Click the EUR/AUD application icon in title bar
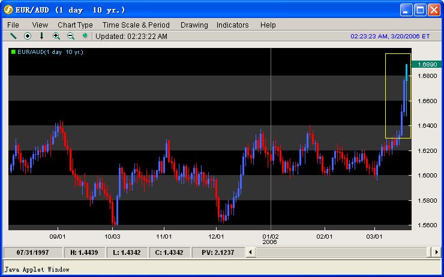Screen dimensions: 444x277 (8, 10)
